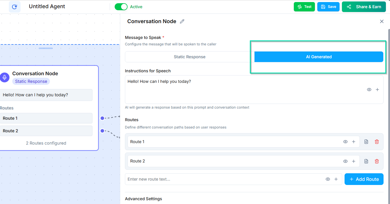Click the plus icon in the new route field
Screen dimensions: 390x204
pos(336,179)
